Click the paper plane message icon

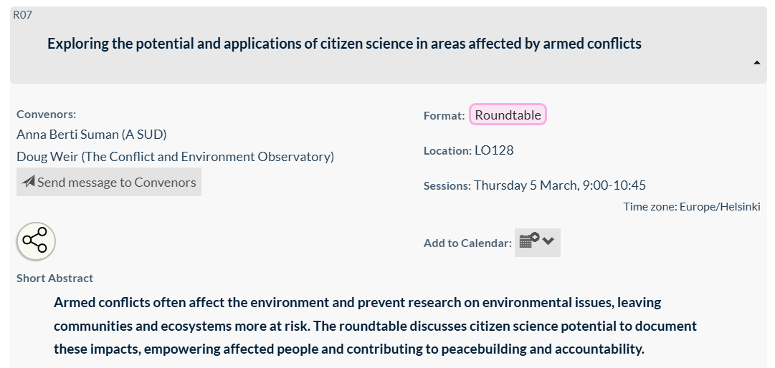29,182
